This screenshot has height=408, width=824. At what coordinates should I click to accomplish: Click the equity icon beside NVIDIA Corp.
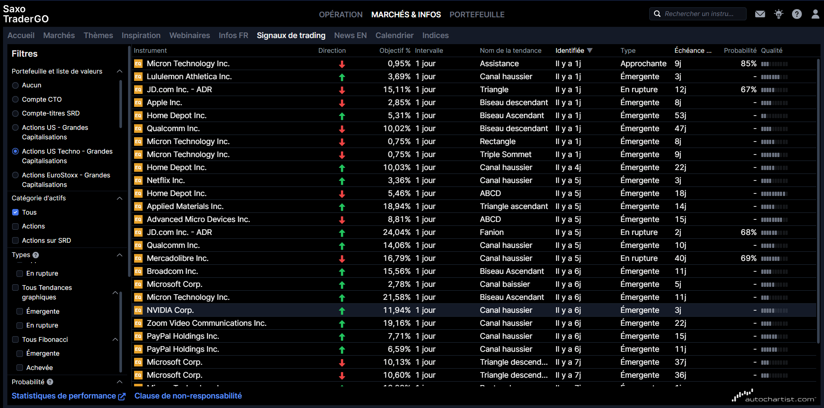[x=138, y=310]
